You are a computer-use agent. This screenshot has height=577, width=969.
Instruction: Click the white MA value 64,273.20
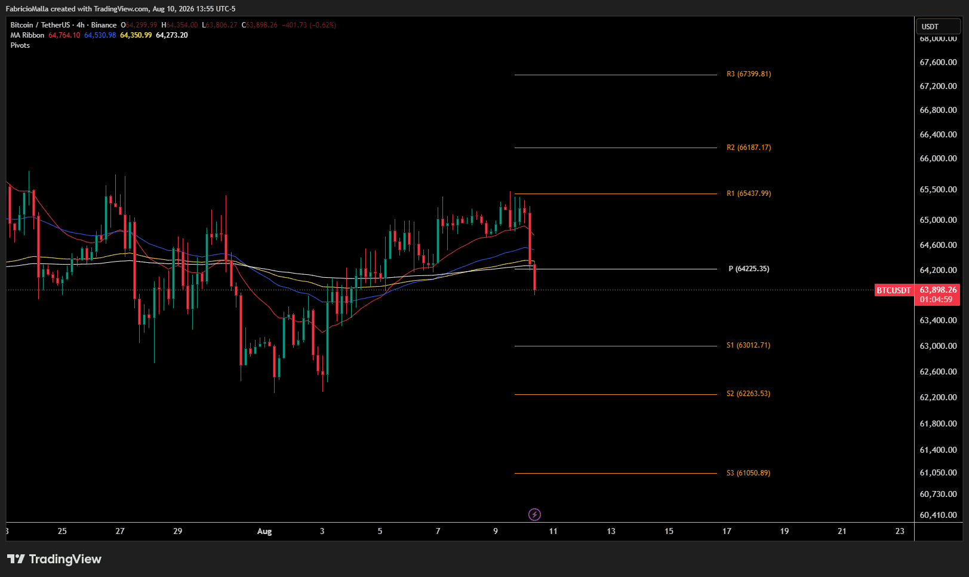click(x=171, y=35)
